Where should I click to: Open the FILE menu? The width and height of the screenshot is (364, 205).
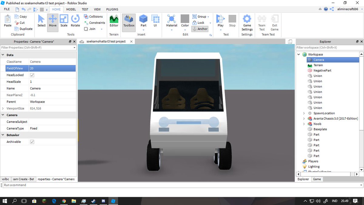click(7, 9)
